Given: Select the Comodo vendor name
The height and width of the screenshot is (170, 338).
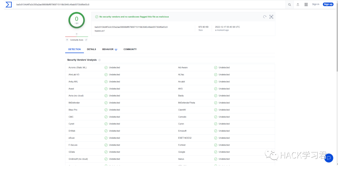Looking at the screenshot, I should pos(182,117).
